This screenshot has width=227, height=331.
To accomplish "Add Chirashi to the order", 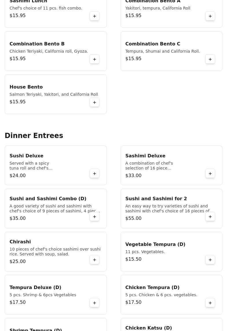I will [95, 260].
